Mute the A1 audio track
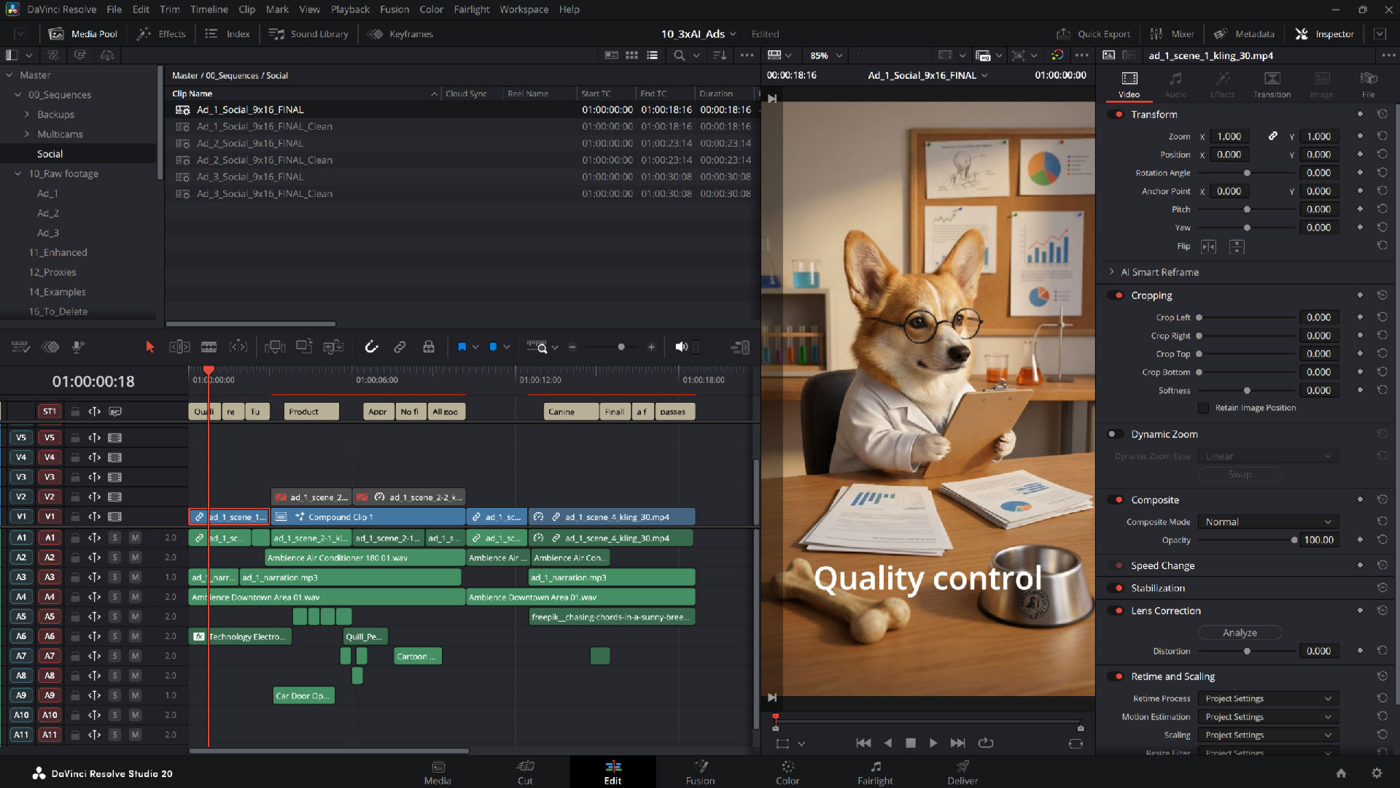Image resolution: width=1400 pixels, height=788 pixels. point(136,538)
